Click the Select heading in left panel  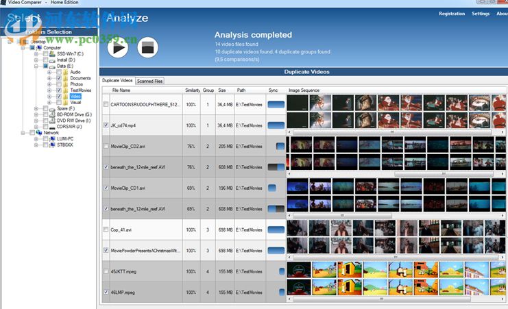pos(23,18)
